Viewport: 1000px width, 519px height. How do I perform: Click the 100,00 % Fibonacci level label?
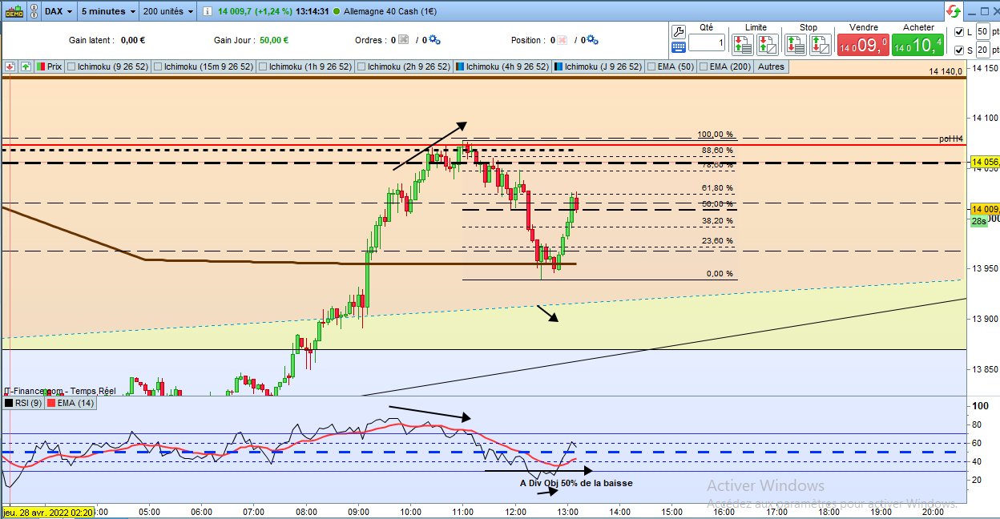(x=716, y=135)
